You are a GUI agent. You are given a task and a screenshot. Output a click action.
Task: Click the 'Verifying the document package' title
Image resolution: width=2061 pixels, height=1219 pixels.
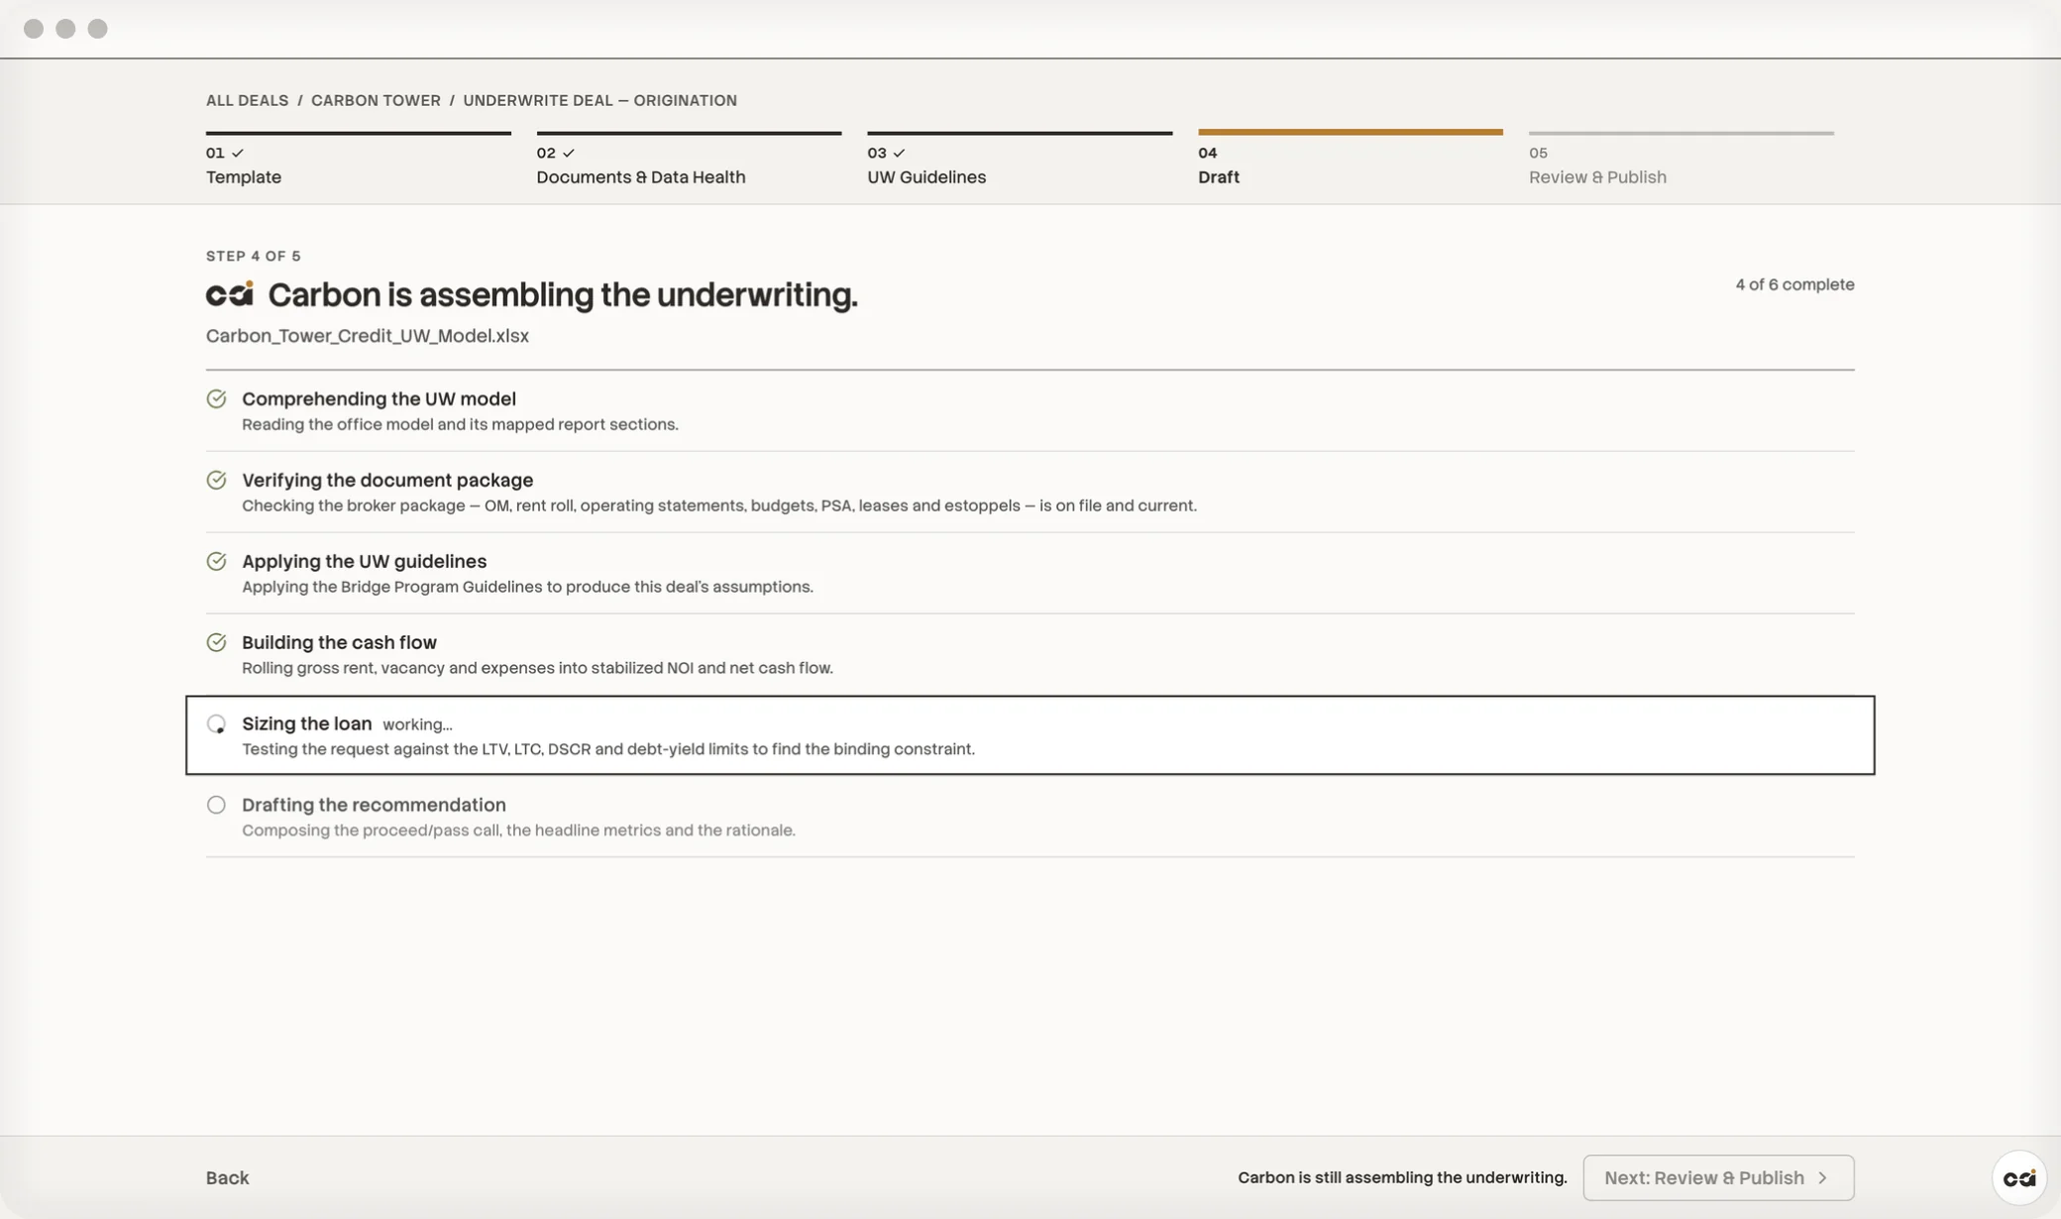coord(387,480)
